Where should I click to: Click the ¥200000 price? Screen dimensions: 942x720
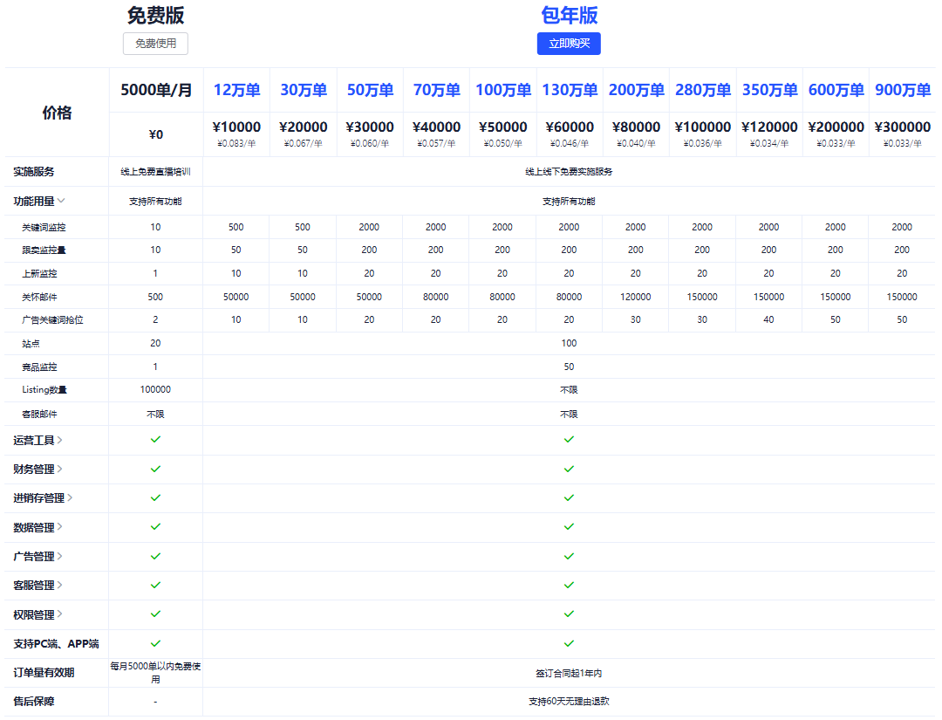coord(836,127)
